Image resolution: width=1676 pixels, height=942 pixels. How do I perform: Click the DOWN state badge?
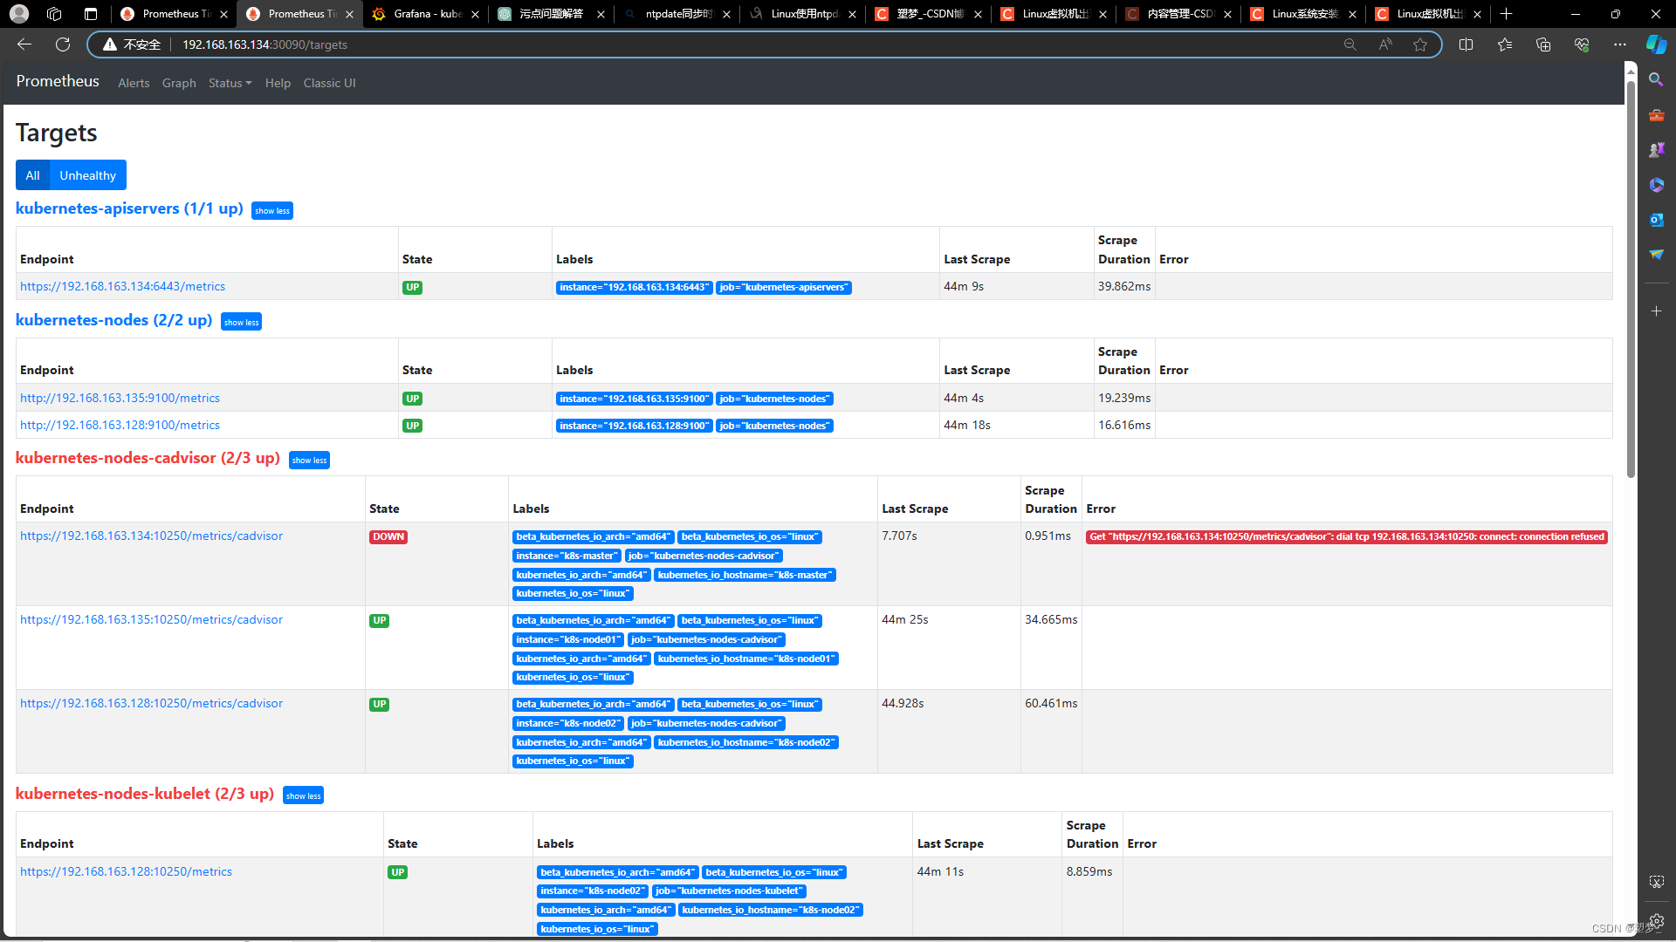click(x=388, y=536)
